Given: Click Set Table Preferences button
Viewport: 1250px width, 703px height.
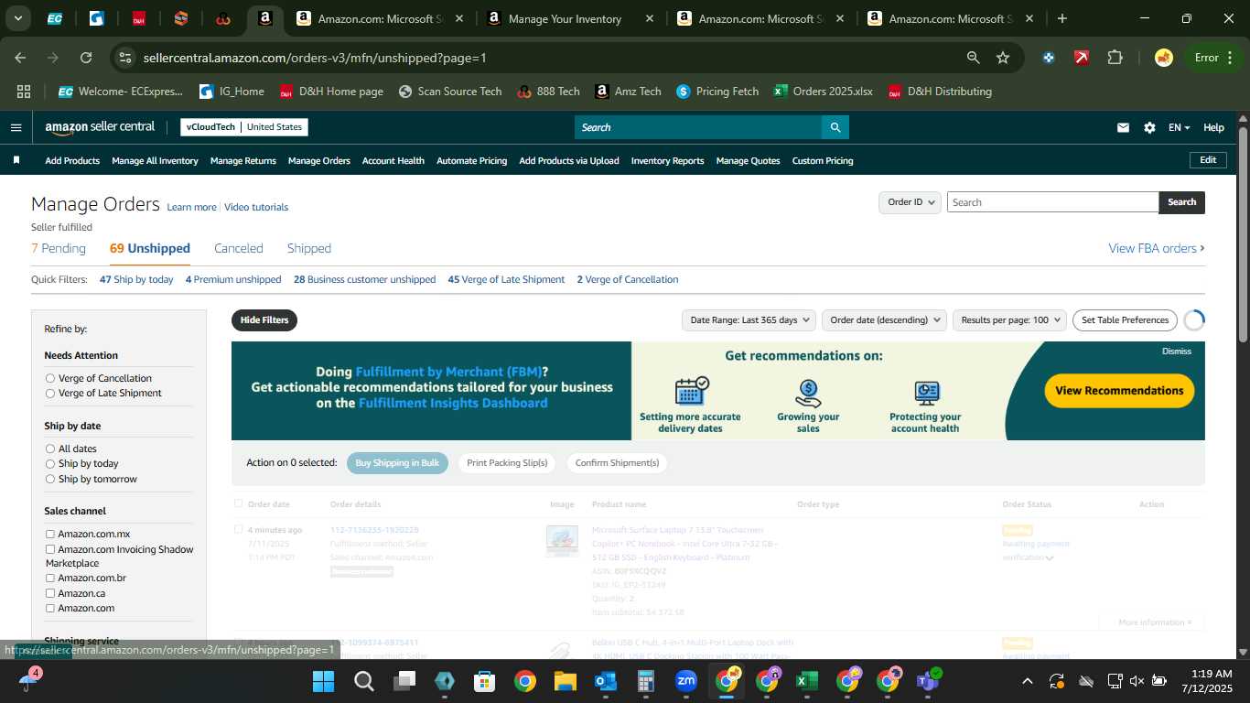Looking at the screenshot, I should point(1125,319).
